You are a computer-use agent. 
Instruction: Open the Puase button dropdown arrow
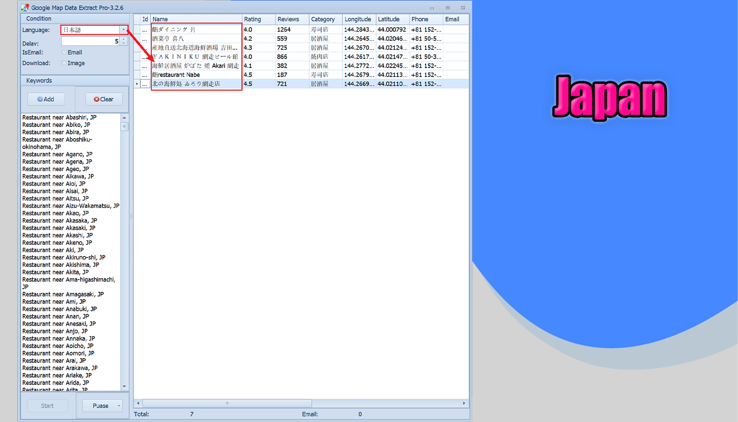(119, 406)
